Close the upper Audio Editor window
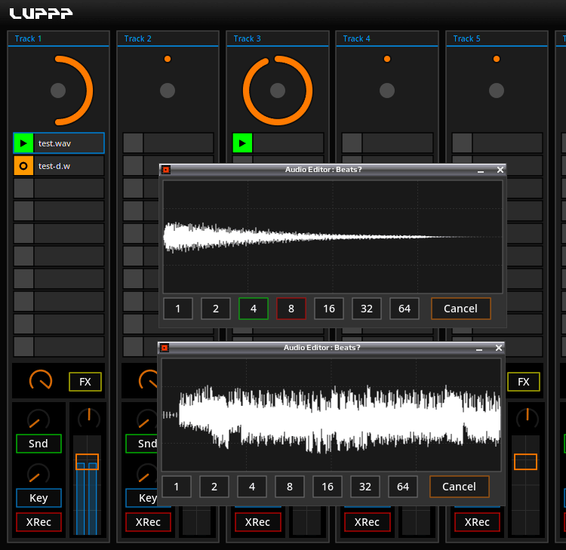This screenshot has height=550, width=566. coord(500,170)
